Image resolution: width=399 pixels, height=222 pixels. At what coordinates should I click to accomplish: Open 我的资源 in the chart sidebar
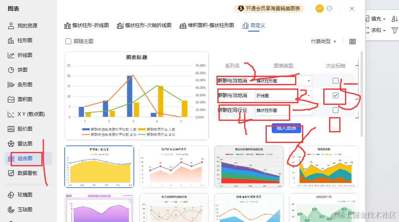tap(23, 26)
